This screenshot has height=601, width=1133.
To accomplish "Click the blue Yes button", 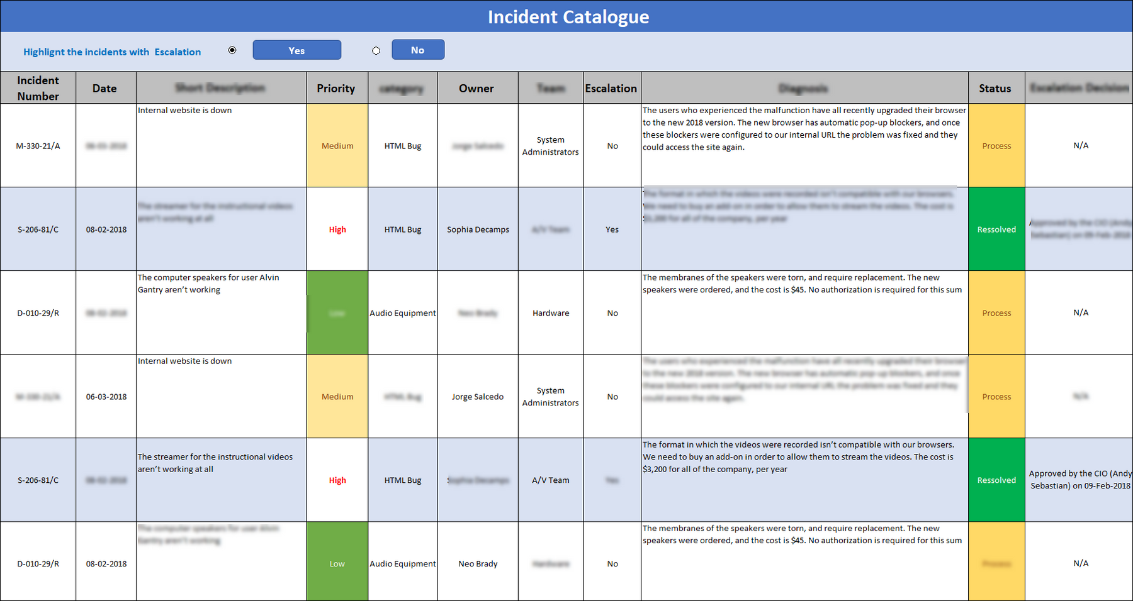I will pos(297,50).
